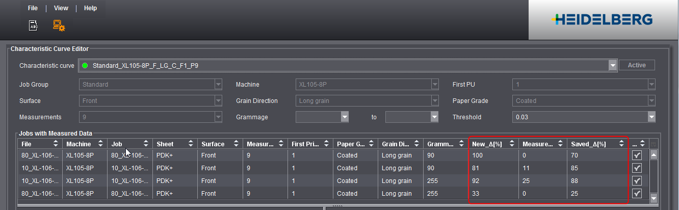Viewport: 679px width, 210px height.
Task: Click the Measure... cell with value 11
Action: coord(543,168)
